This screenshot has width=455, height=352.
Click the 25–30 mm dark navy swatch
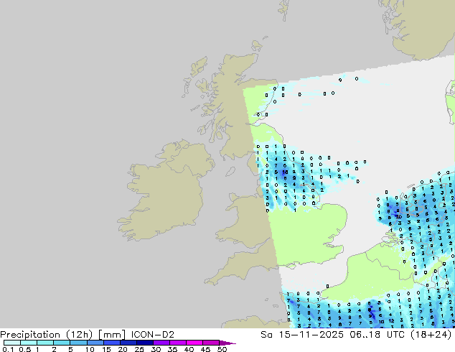(145, 343)
